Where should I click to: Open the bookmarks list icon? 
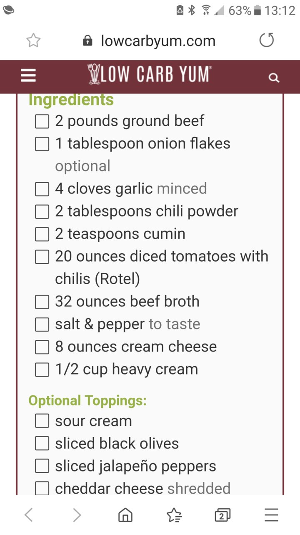tap(174, 515)
